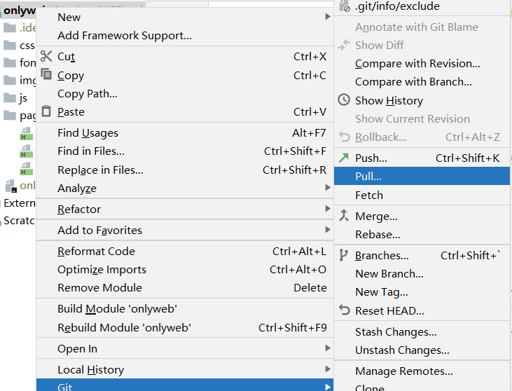The height and width of the screenshot is (391, 512).
Task: Expand the Local History submenu arrow
Action: tap(327, 369)
